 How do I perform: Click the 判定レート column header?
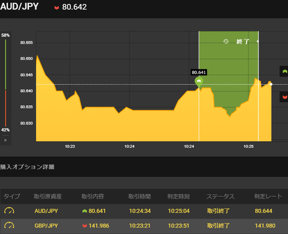pyautogui.click(x=268, y=196)
